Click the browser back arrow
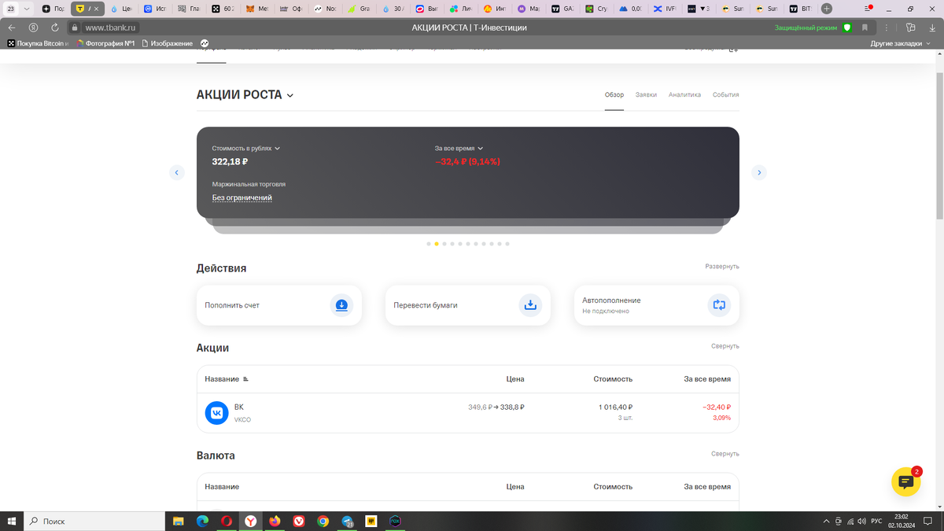 (x=12, y=28)
